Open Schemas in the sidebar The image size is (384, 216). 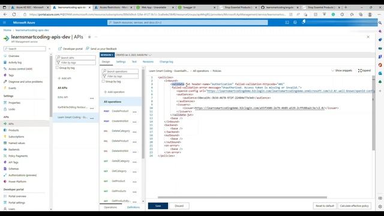point(13,169)
